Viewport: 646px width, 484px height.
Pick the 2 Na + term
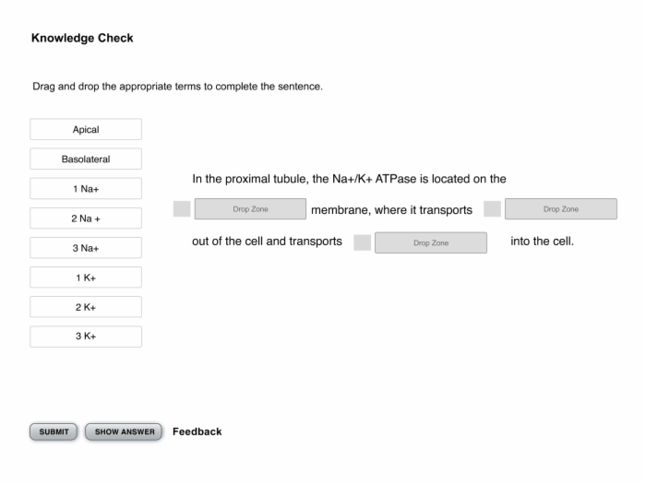pyautogui.click(x=86, y=218)
